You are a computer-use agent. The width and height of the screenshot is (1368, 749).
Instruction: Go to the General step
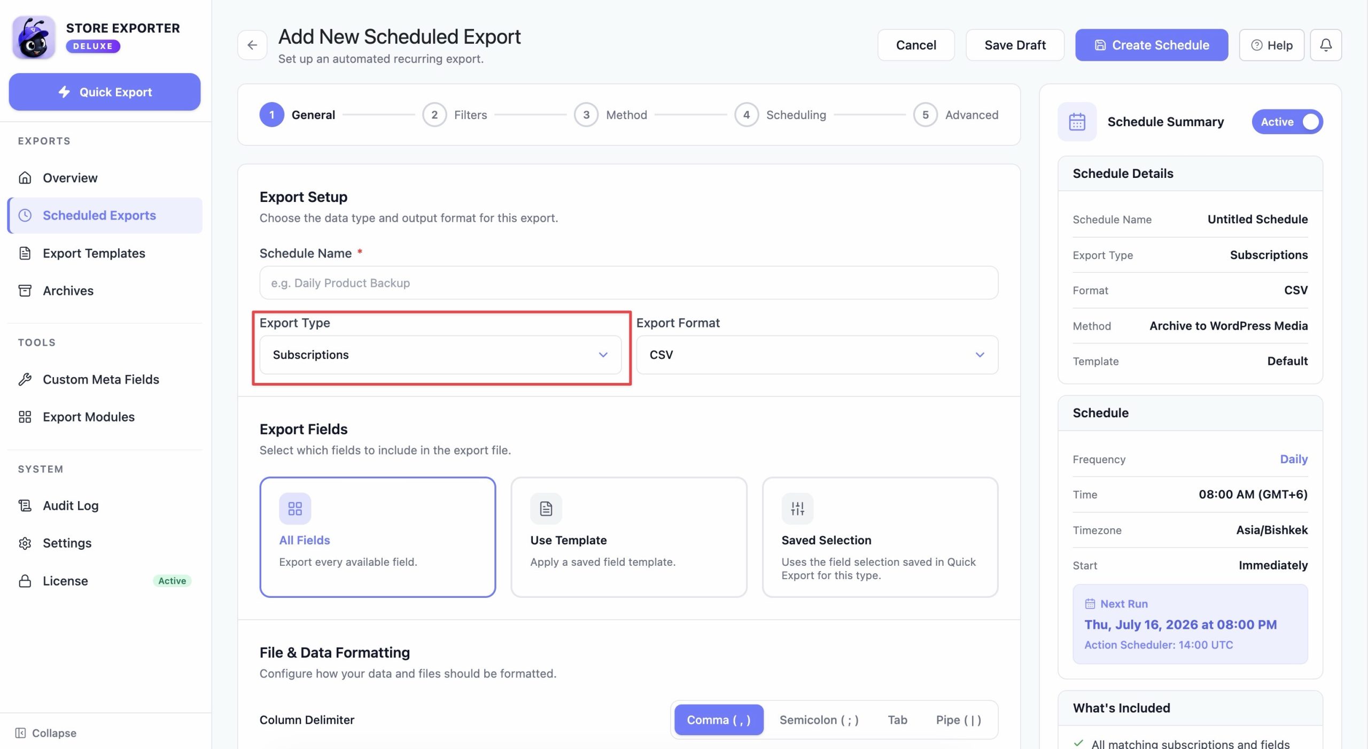point(298,115)
